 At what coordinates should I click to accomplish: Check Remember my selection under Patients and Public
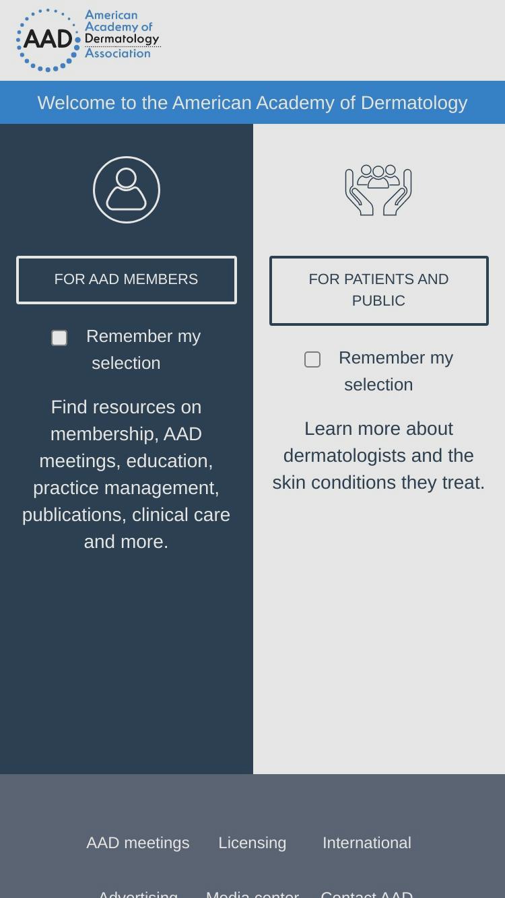tap(312, 359)
